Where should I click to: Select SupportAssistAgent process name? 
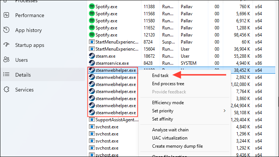(117, 120)
